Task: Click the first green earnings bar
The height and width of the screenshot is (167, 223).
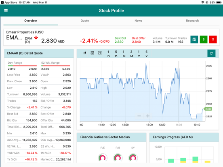Action: 171,161
